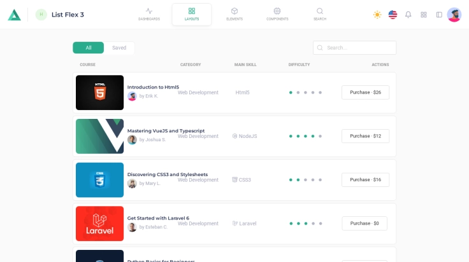This screenshot has height=262, width=469.
Task: Click the difficulty dots for Discovering CSS3
Action: (x=305, y=180)
